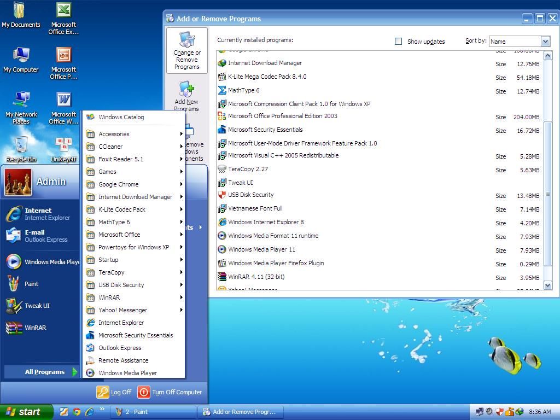Open Microsoft Office Word desktop shortcut
The height and width of the screenshot is (420, 560).
point(63,108)
